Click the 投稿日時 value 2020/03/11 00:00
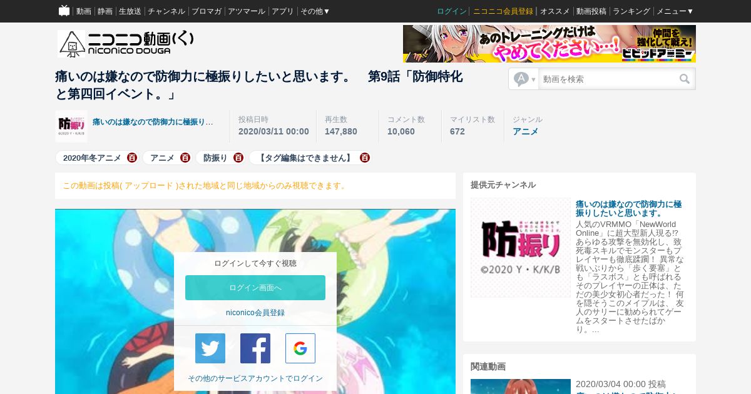This screenshot has height=394, width=751. point(273,131)
